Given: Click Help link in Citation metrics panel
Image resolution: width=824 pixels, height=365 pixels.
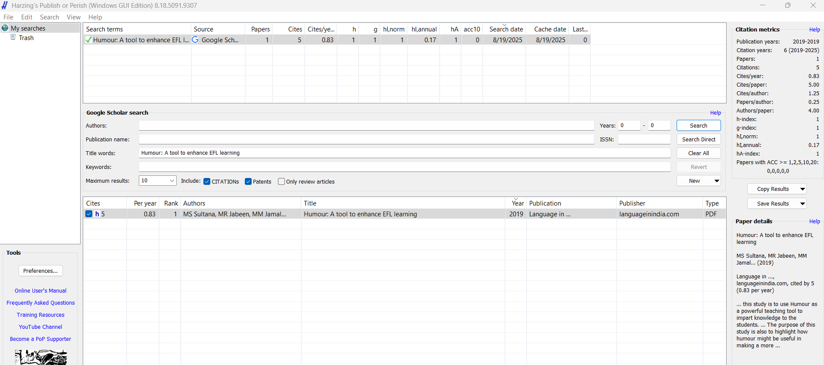Looking at the screenshot, I should [x=815, y=30].
